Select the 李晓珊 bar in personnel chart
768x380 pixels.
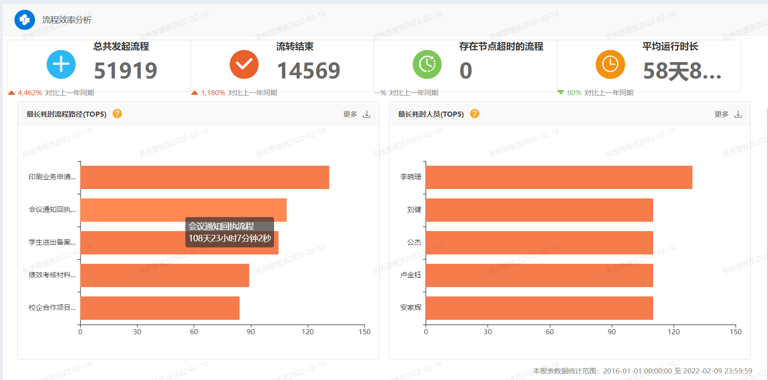(x=559, y=177)
